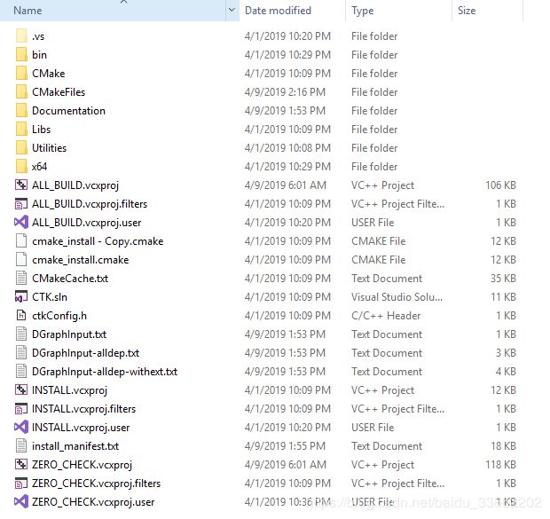Select the file name install_manifest.txt
Image resolution: width=550 pixels, height=519 pixels.
[75, 446]
